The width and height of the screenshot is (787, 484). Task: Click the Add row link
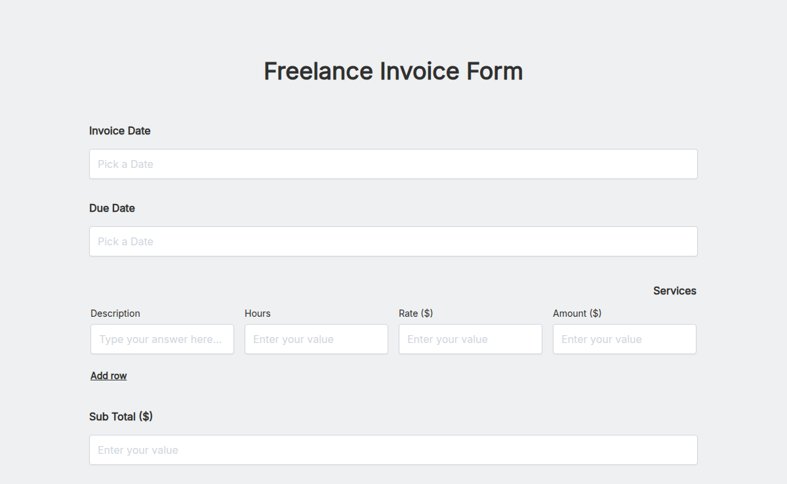108,375
